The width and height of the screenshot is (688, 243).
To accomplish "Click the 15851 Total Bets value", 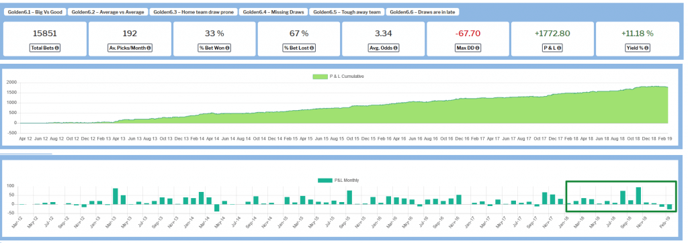I will coord(45,34).
